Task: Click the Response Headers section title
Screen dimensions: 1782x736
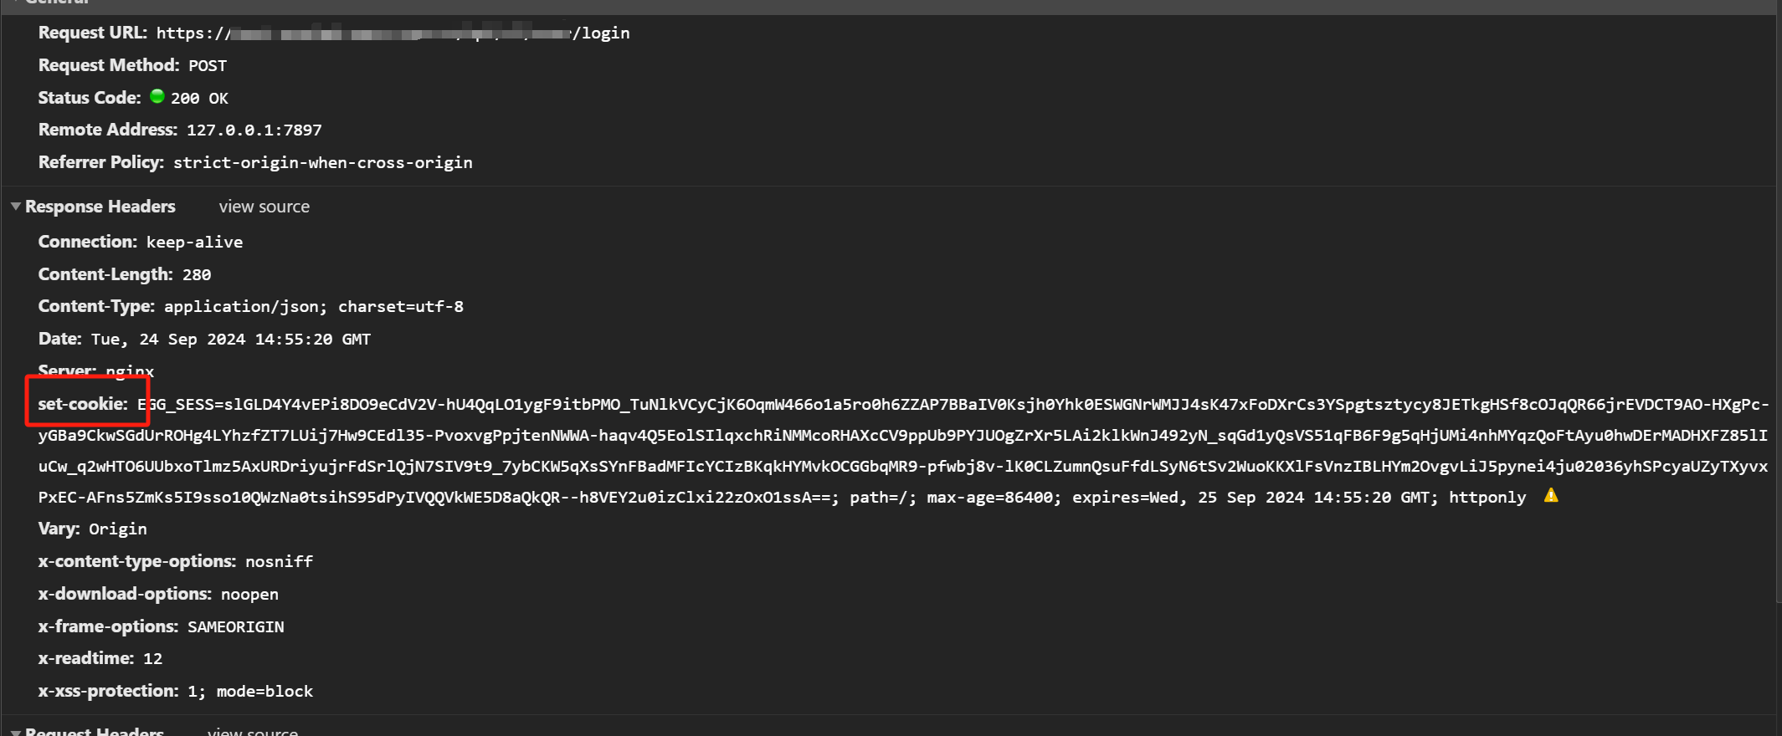Action: (x=100, y=207)
